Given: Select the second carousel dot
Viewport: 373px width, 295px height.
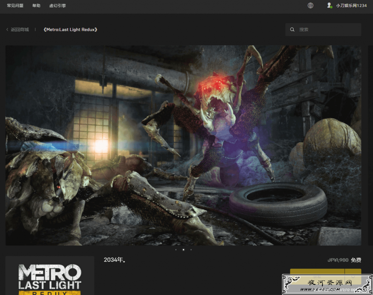Looking at the screenshot, I should point(184,250).
